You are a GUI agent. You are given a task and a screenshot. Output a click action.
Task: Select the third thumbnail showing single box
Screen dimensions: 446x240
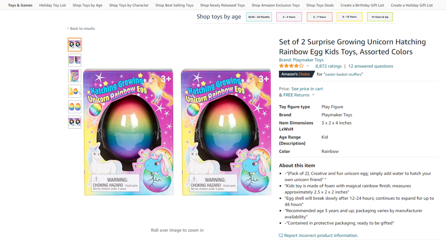coord(75,75)
